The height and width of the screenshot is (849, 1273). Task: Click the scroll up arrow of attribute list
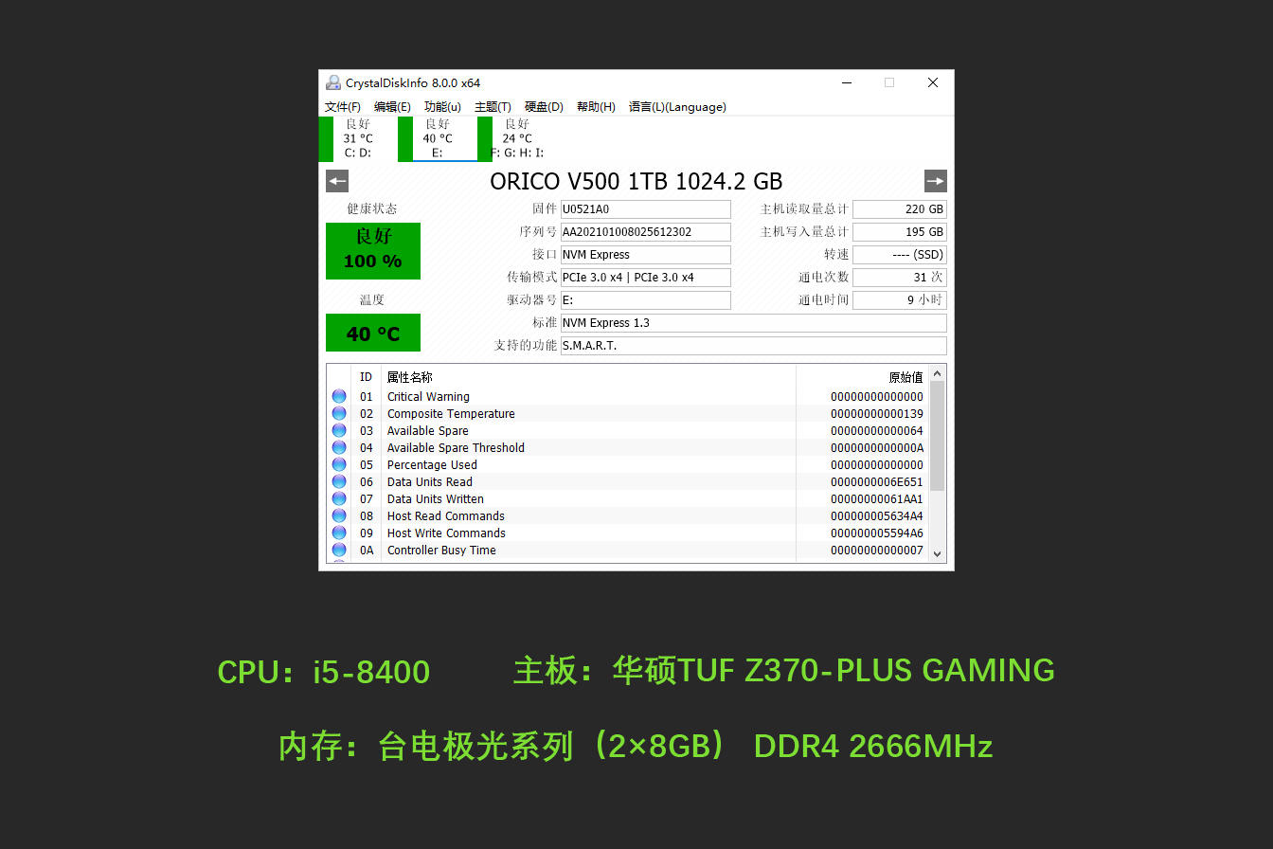938,373
